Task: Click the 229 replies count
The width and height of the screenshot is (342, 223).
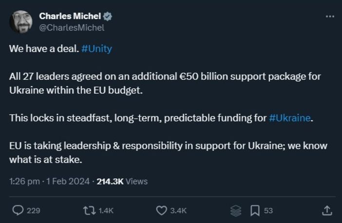Action: [x=33, y=210]
